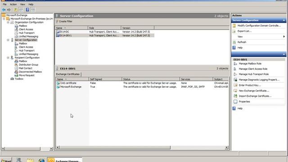Select Server Configuration tree node
The width and height of the screenshot is (288, 162).
26,40
